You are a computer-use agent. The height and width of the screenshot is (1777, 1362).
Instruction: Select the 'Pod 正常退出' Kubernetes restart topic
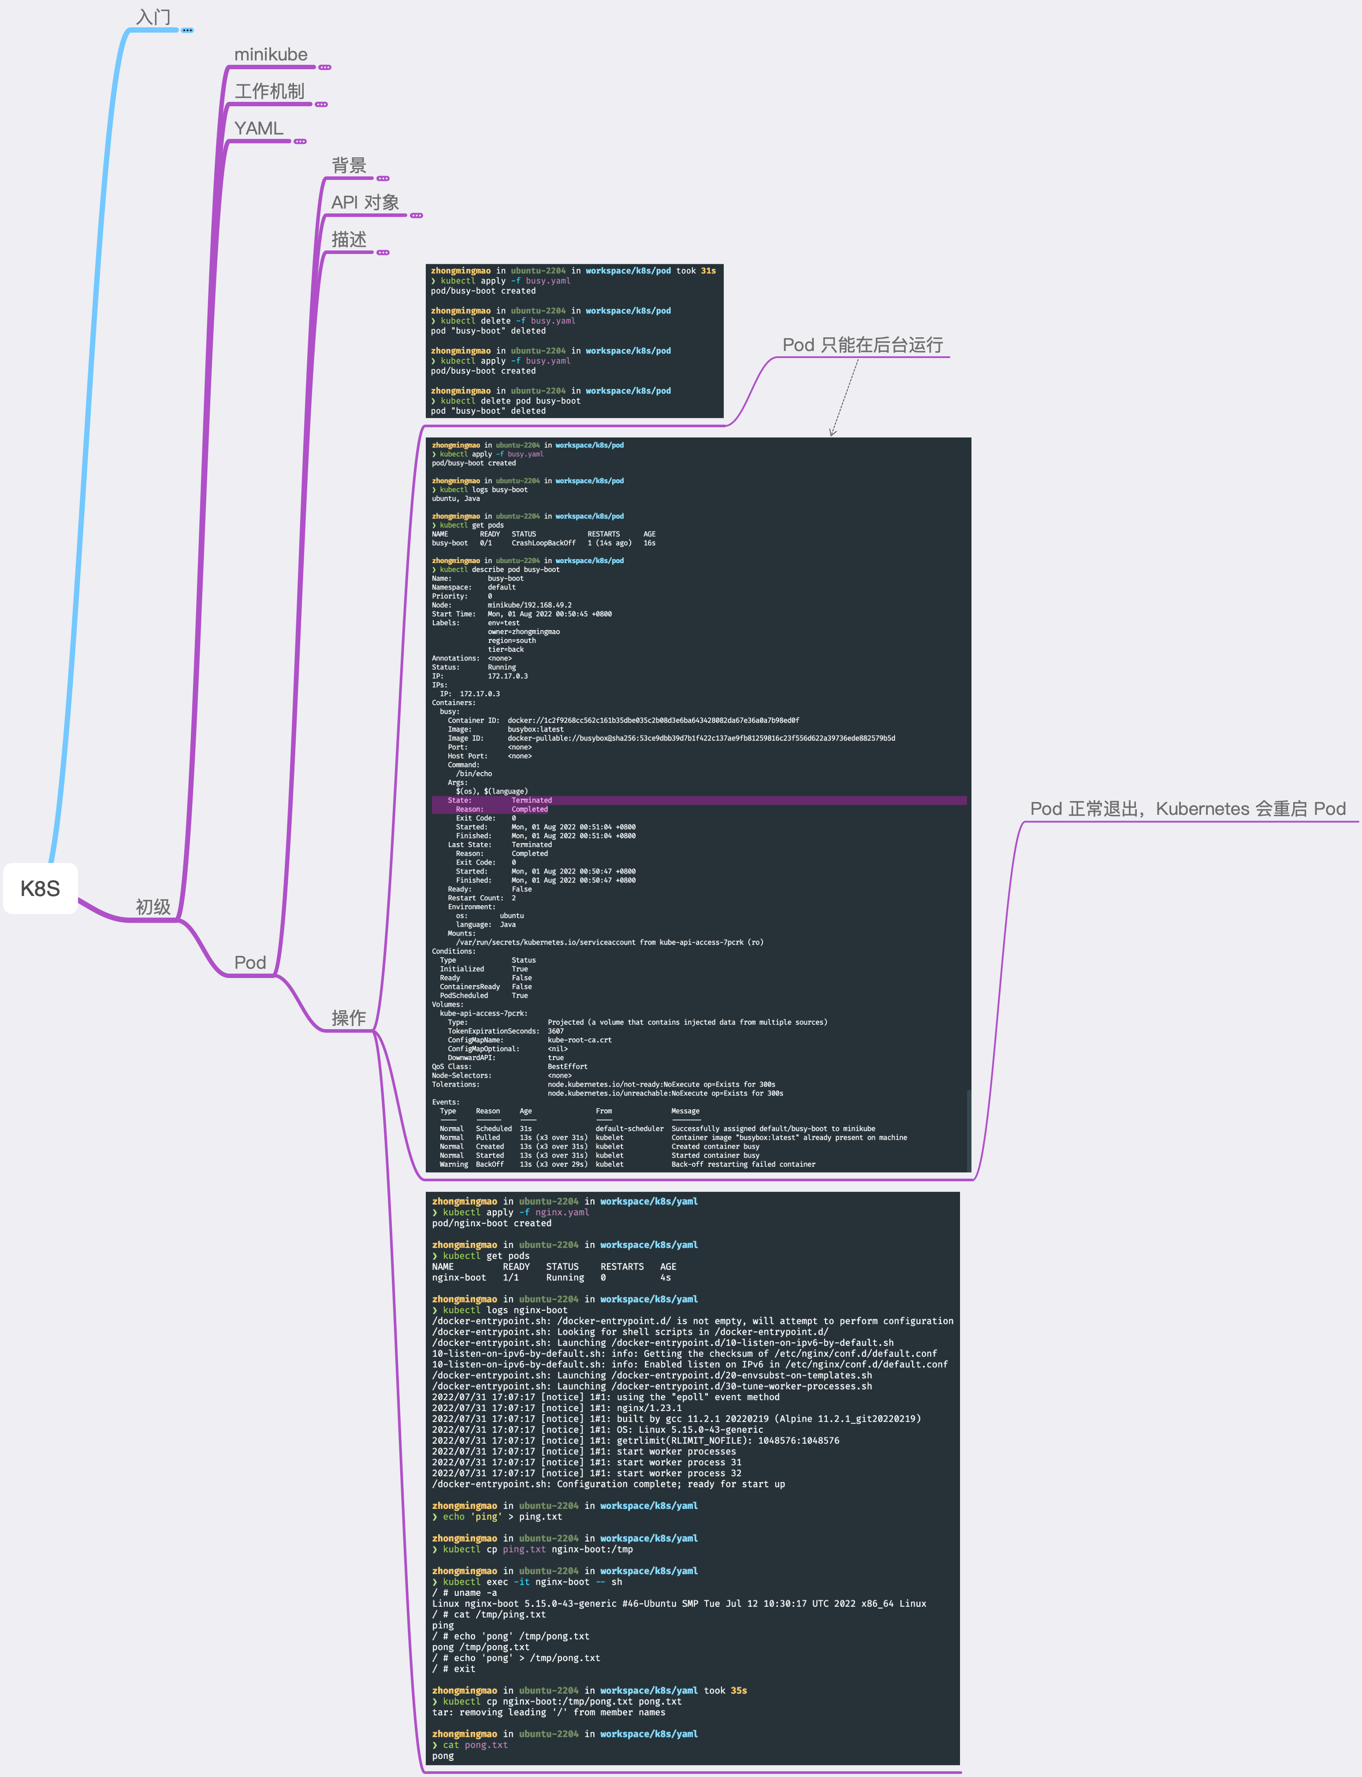click(x=1187, y=809)
